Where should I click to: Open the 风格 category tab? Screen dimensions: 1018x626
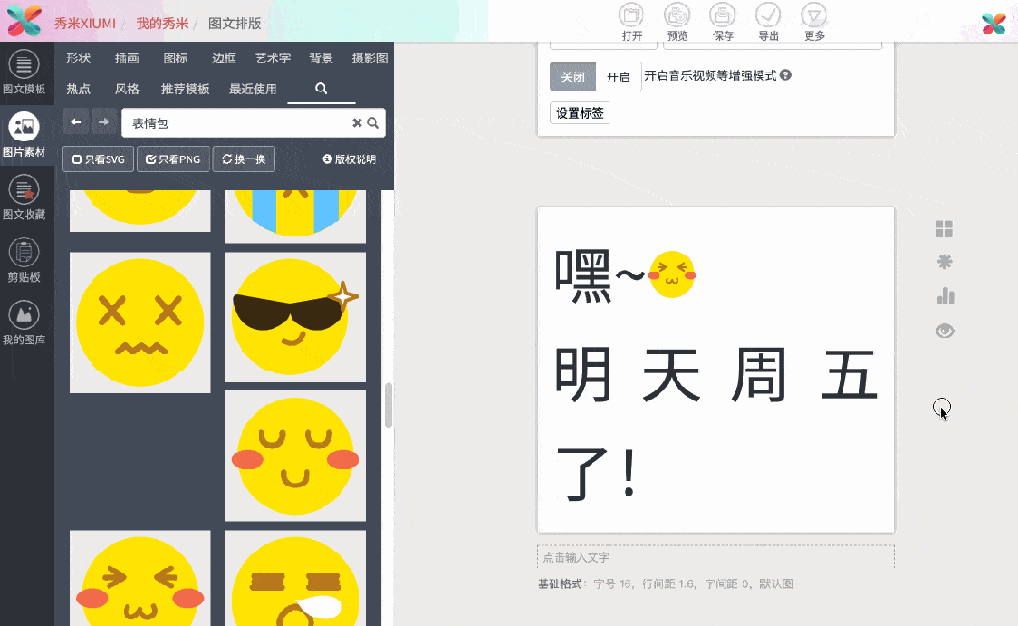coord(126,89)
